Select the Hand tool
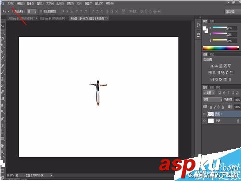The height and width of the screenshot is (181, 241). point(2,146)
